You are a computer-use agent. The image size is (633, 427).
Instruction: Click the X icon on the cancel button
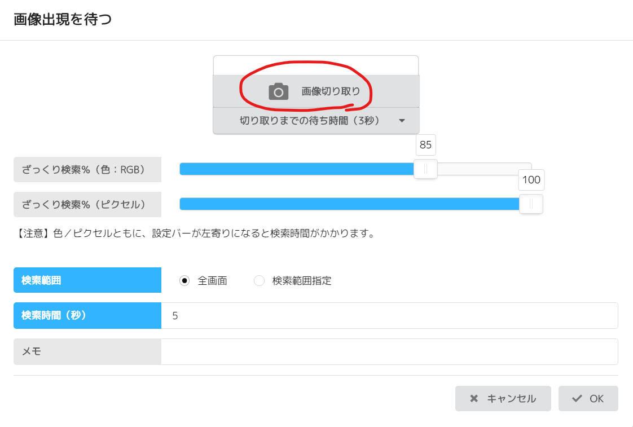(474, 399)
